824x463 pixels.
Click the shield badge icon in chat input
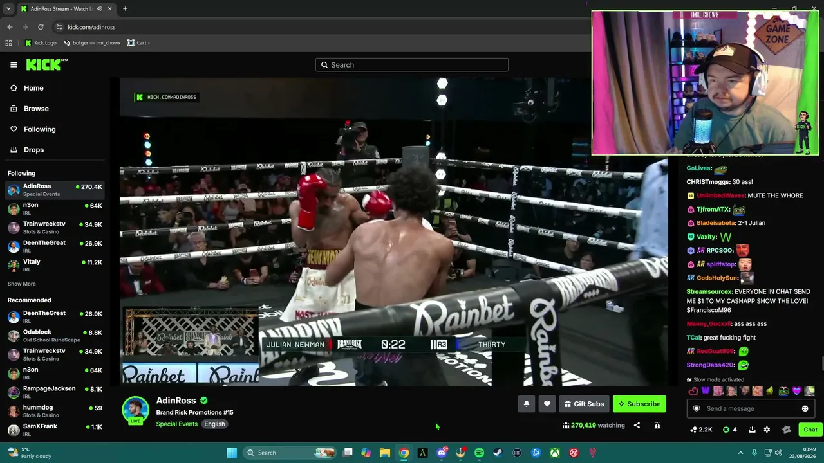tap(696, 408)
